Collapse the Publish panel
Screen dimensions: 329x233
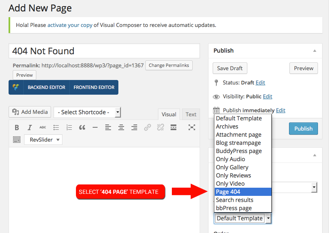tap(314, 51)
